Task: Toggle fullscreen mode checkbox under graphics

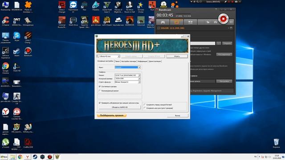Action: coord(100,91)
